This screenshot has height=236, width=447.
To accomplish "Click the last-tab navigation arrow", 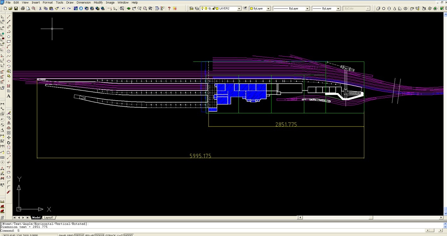I will 27,217.
